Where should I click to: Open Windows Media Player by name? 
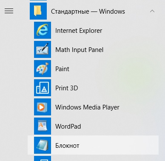pyautogui.click(x=87, y=107)
